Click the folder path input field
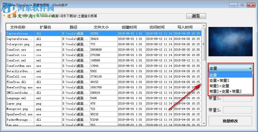Viewport: 258px width, 132px height. pos(110,16)
